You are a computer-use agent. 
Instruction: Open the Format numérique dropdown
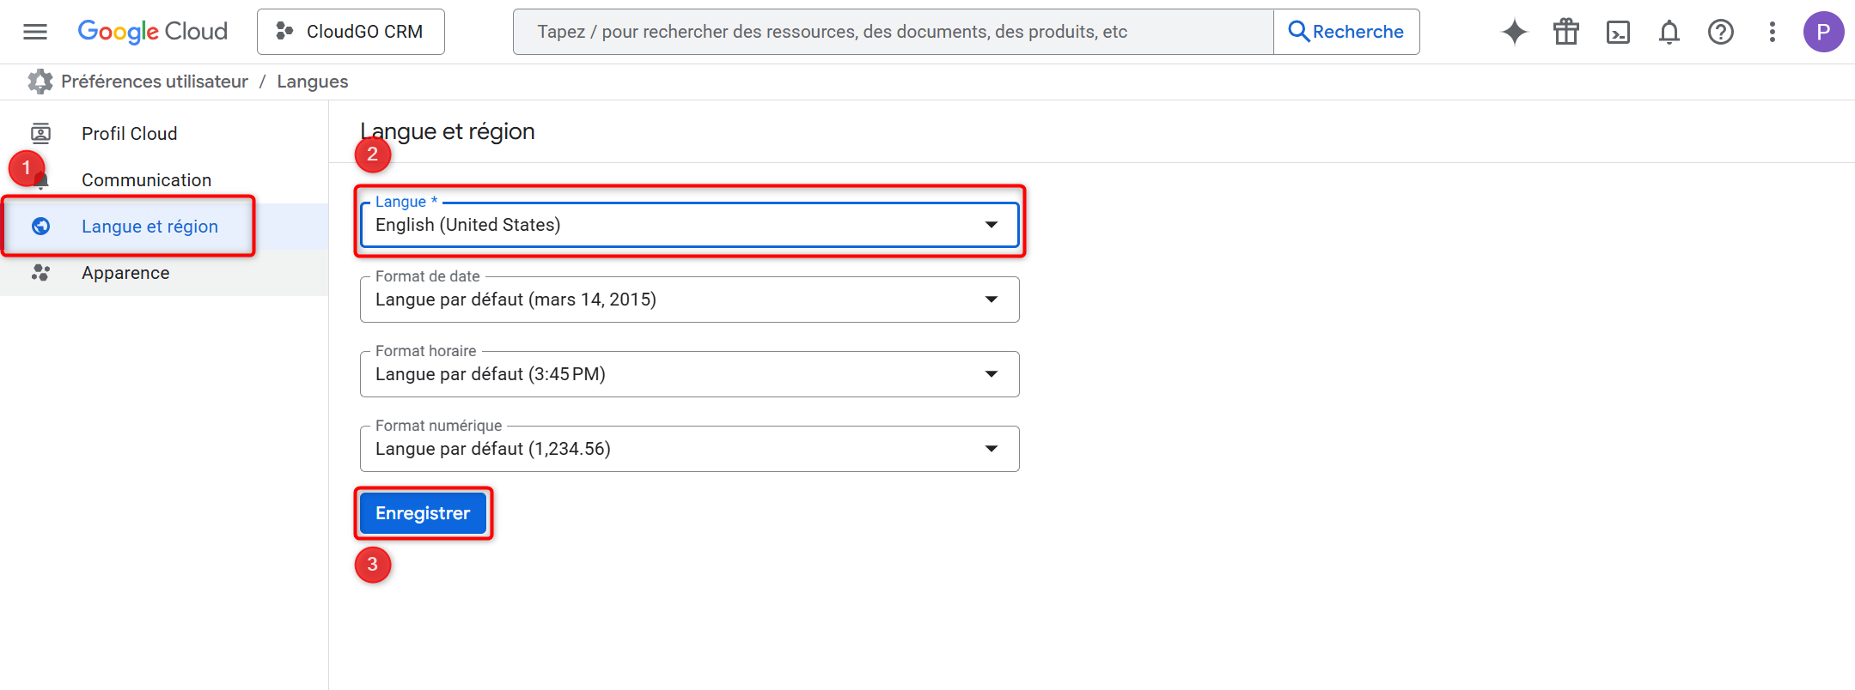pyautogui.click(x=689, y=449)
